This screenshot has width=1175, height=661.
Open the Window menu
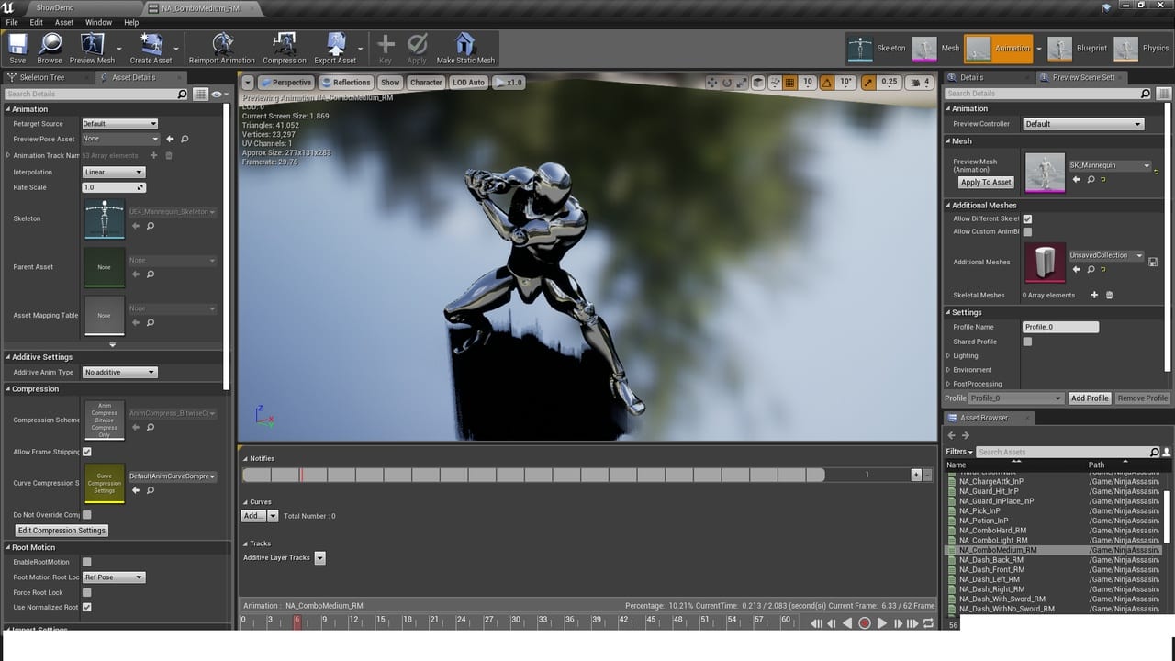pos(98,22)
